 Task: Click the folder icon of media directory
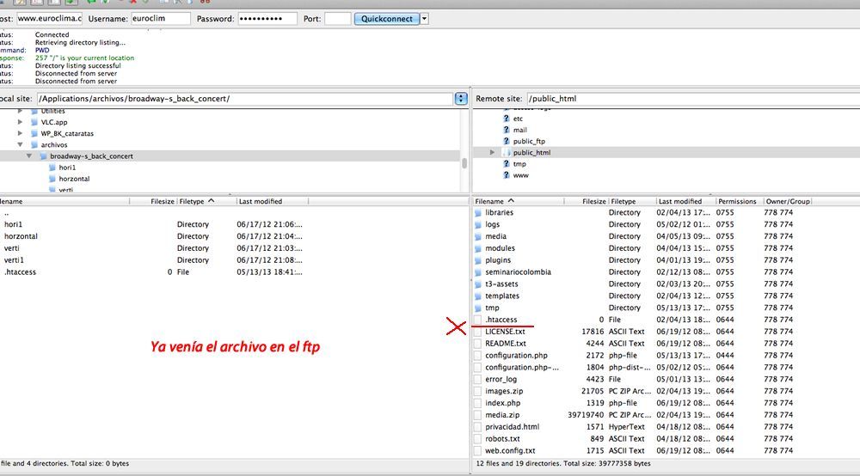(477, 236)
